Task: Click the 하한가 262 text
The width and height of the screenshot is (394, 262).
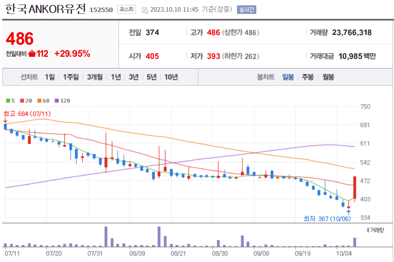Action: pos(241,56)
